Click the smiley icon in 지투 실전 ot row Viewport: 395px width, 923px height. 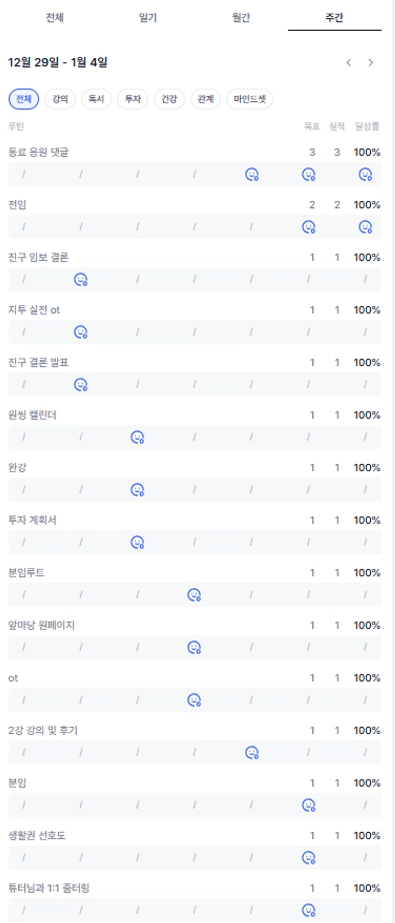[81, 332]
